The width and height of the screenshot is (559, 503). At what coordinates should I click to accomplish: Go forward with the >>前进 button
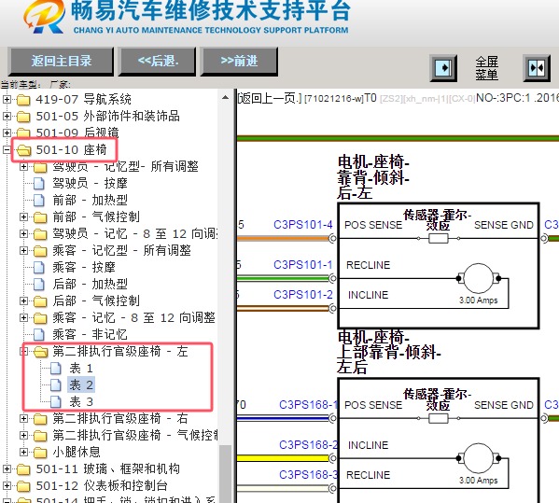[239, 62]
